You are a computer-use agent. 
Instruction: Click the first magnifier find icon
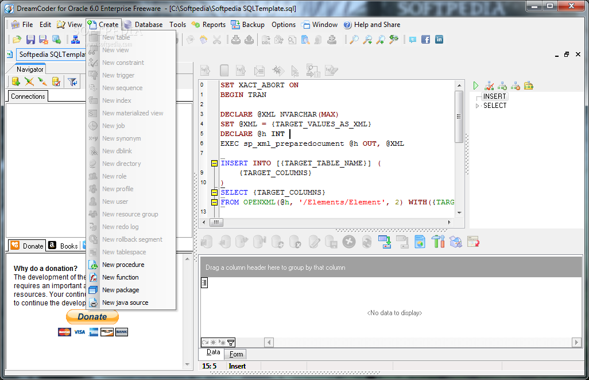point(354,40)
